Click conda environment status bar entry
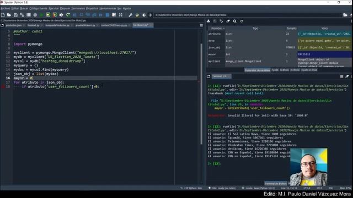Screen dimensions: 353x198 coord(259,188)
